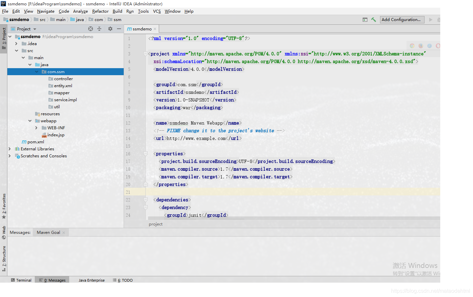Click the ssmdemo breadcrumb in navigation bar

pos(16,20)
